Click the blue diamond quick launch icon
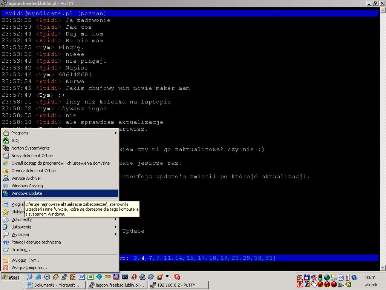Viewport: 386px width, 290px height. coord(99,277)
